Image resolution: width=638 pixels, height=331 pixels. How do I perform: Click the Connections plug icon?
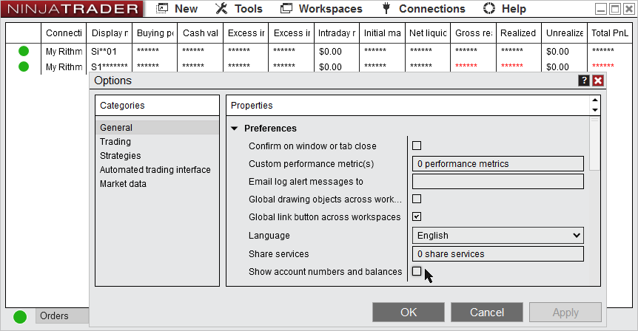[x=386, y=8]
